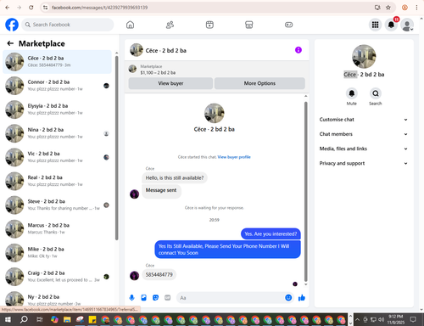Open the emoji picker in message box
The image size is (424, 326).
click(x=288, y=298)
